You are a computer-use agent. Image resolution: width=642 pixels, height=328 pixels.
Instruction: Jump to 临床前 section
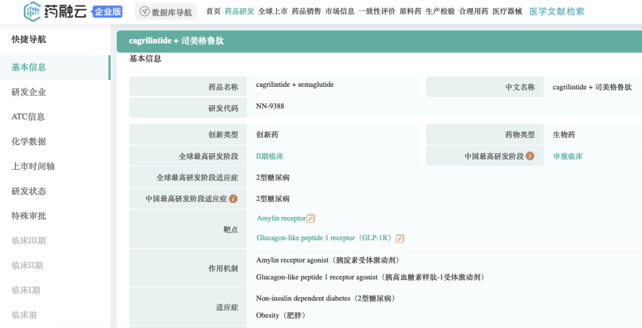pos(24,316)
